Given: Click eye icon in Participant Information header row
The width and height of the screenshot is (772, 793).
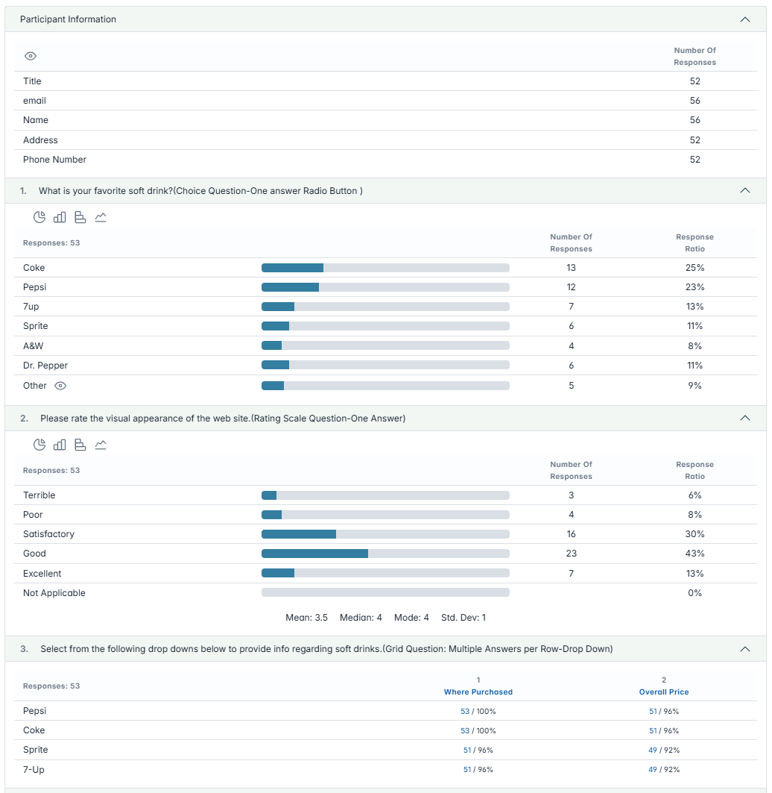Looking at the screenshot, I should (31, 57).
